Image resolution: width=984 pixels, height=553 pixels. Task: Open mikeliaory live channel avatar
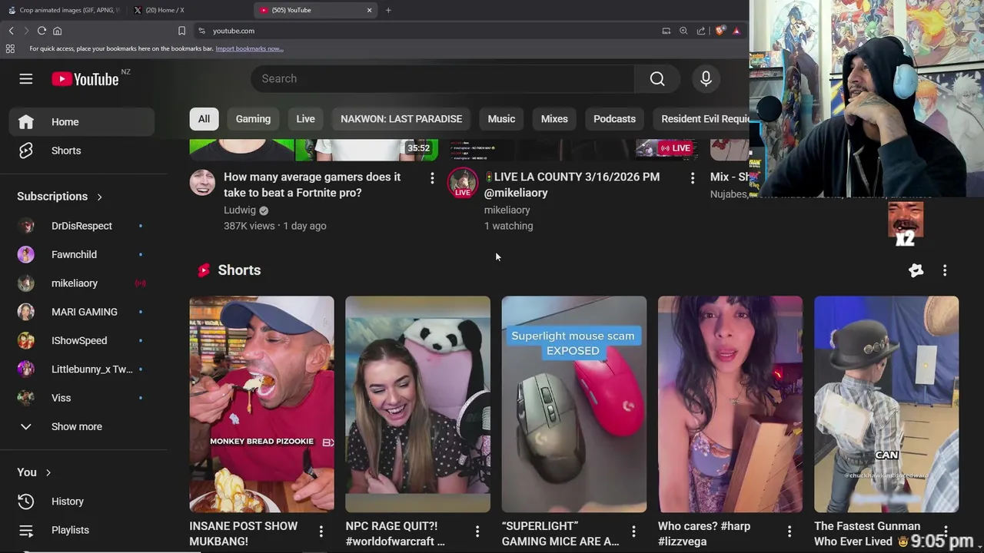(x=463, y=183)
